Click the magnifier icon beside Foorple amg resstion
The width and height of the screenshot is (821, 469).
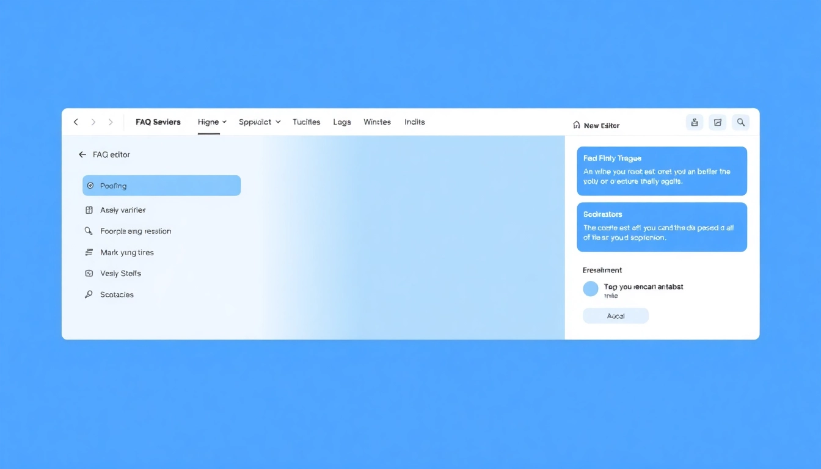[89, 231]
